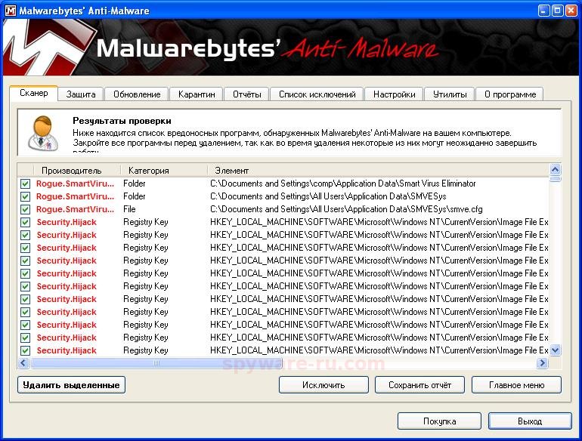Uncheck the Smart Virus Eliminator folder entry
The width and height of the screenshot is (582, 441).
point(26,183)
